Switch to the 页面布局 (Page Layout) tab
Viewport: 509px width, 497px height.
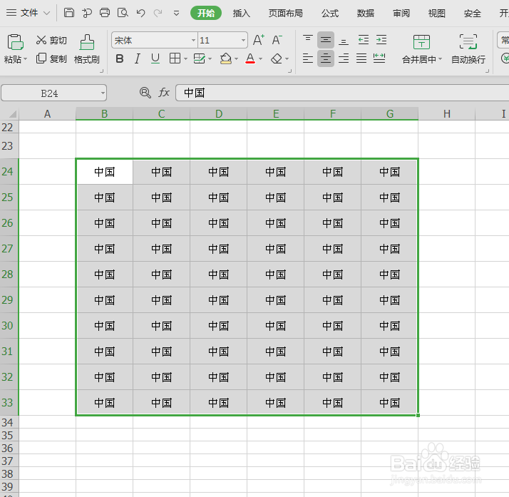pos(285,14)
